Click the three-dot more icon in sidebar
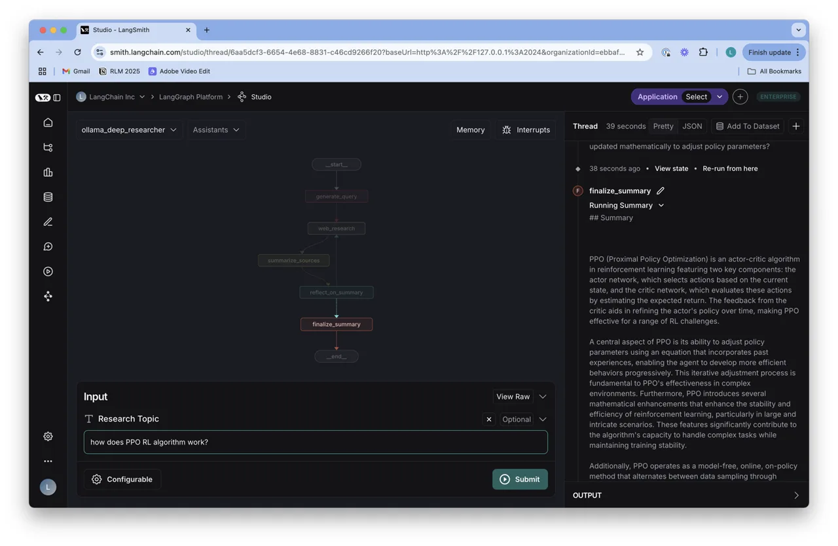838x546 pixels. (48, 462)
